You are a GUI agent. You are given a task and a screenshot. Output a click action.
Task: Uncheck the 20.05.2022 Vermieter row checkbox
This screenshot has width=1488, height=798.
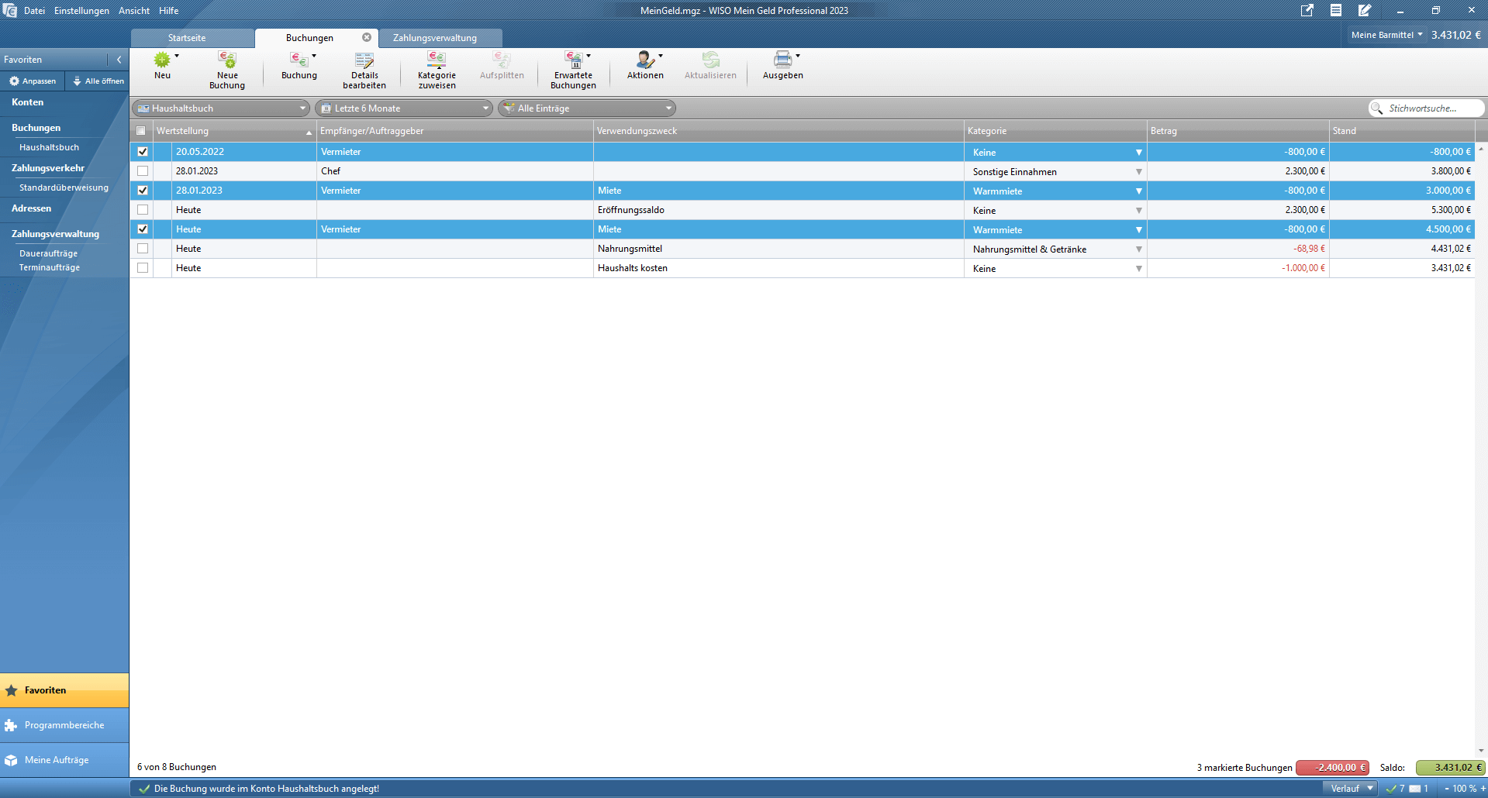point(143,152)
